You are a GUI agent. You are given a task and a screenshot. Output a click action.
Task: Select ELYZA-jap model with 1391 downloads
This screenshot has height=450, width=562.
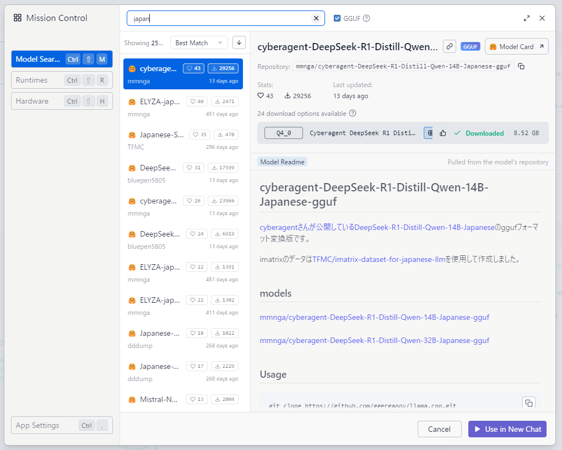coord(183,273)
